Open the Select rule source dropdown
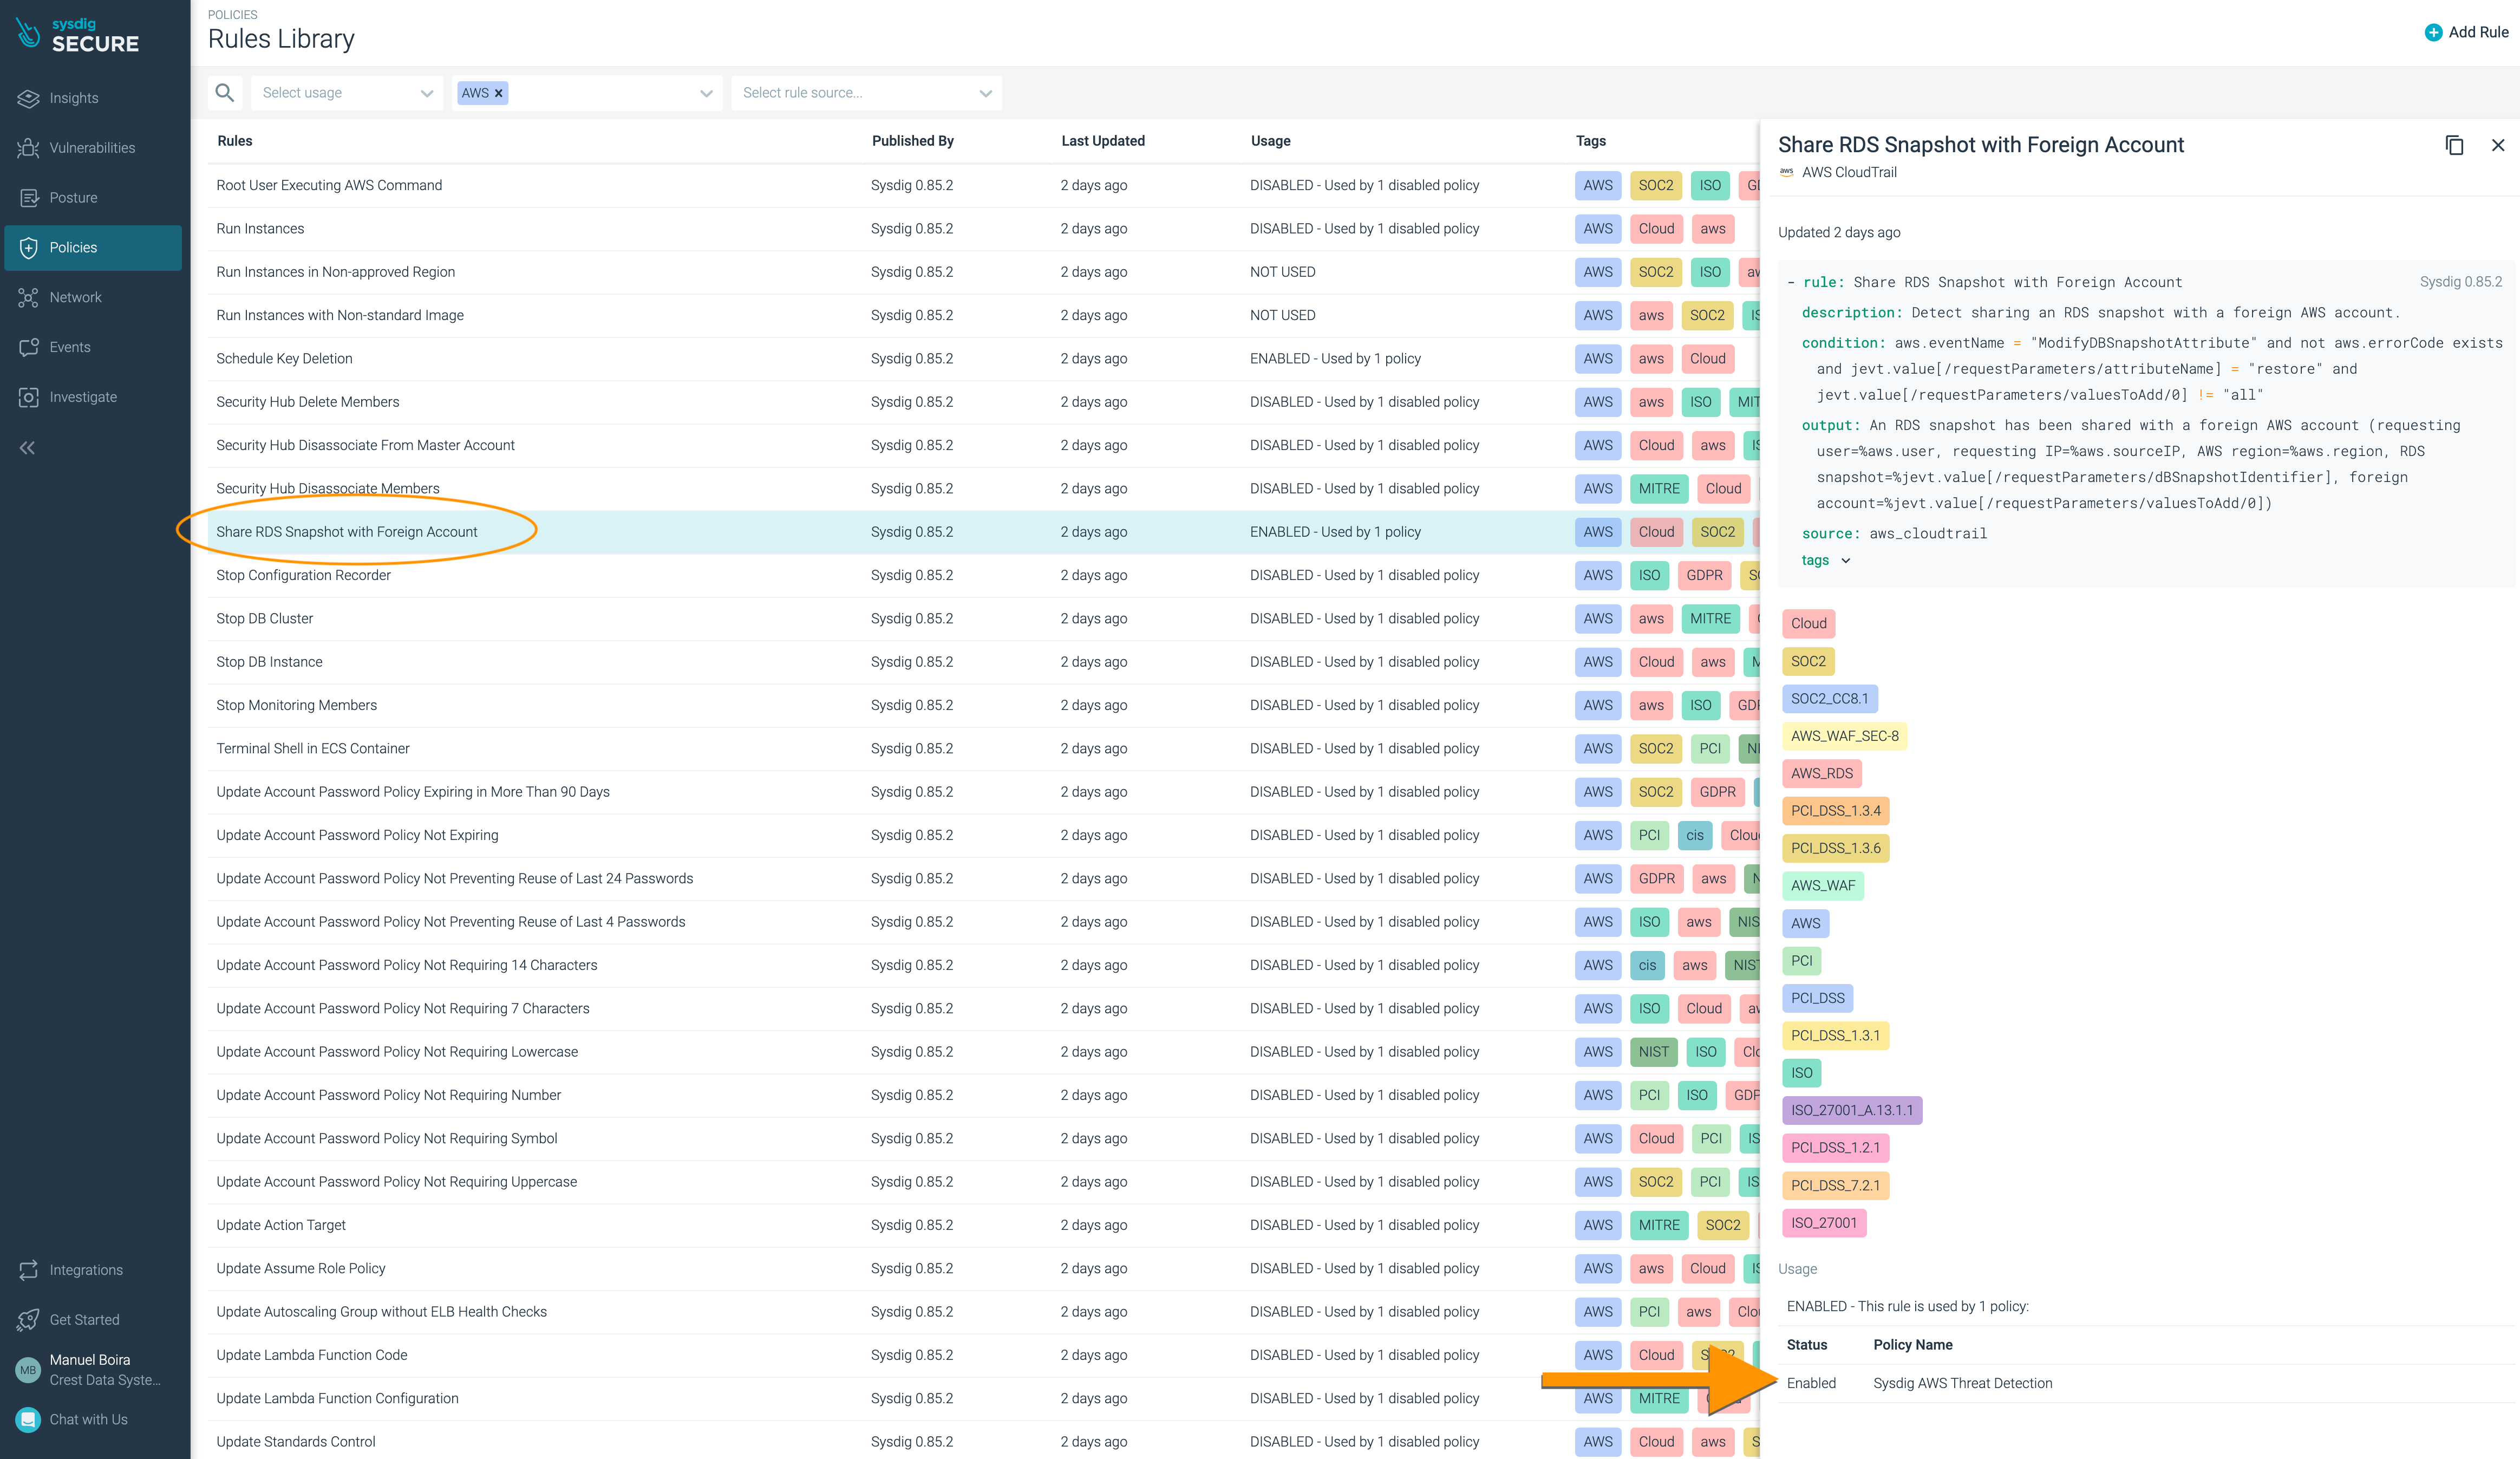This screenshot has width=2520, height=1459. tap(866, 93)
